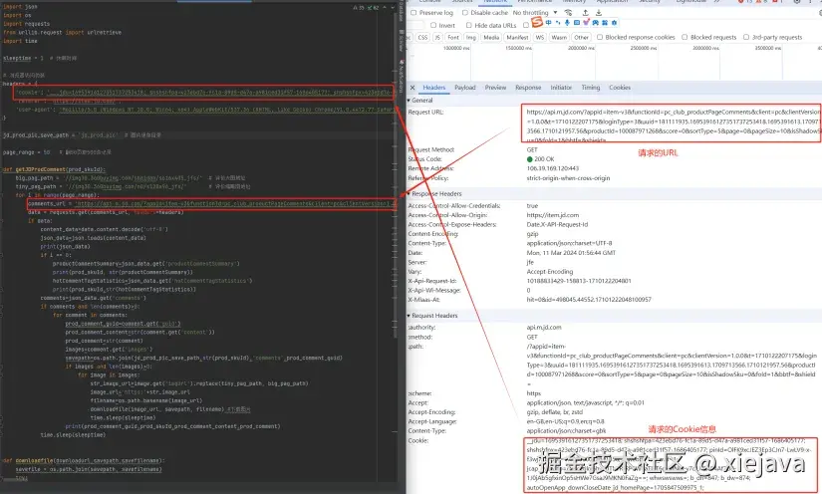Screen dimensions: 822x494
Task: Filter requests by Wasm type
Action: click(559, 37)
